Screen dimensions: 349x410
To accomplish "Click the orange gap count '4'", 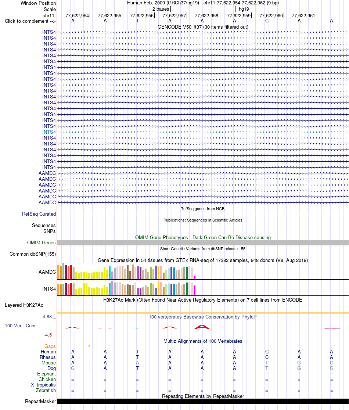I will [89, 346].
